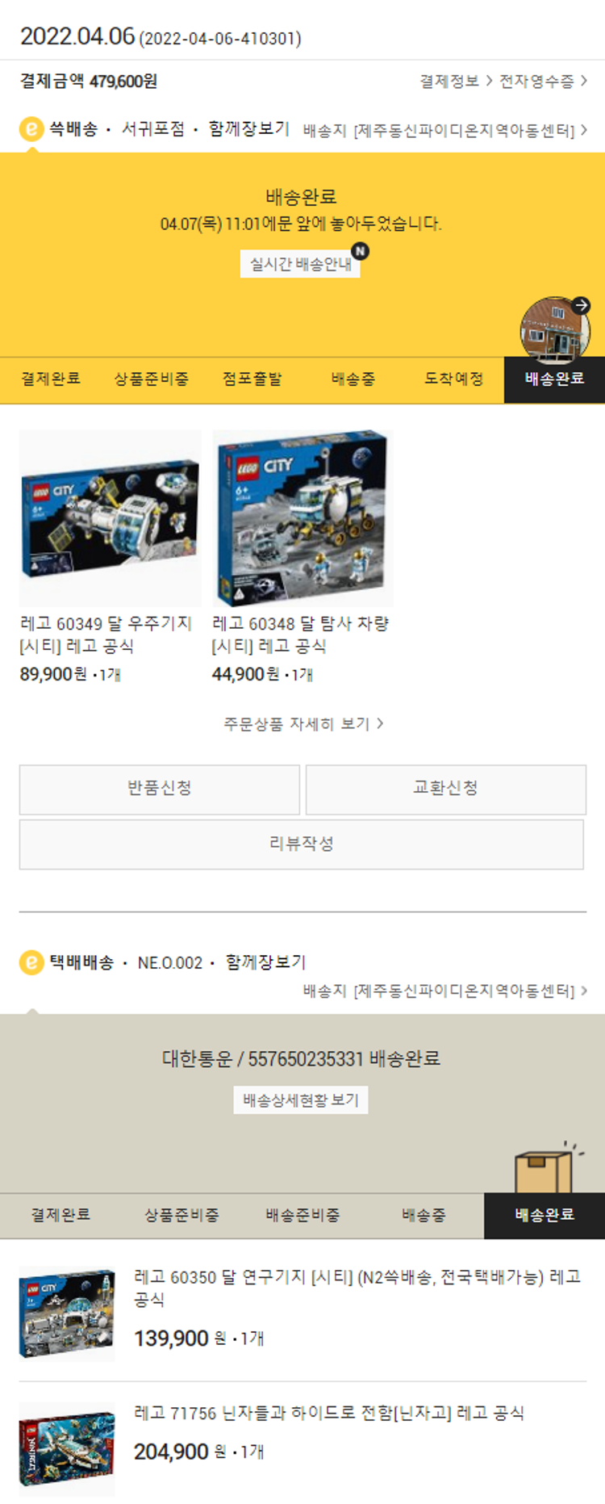Image resolution: width=605 pixels, height=1504 pixels.
Task: Select 배송완료 step in 쓱배송 progress
Action: [554, 379]
